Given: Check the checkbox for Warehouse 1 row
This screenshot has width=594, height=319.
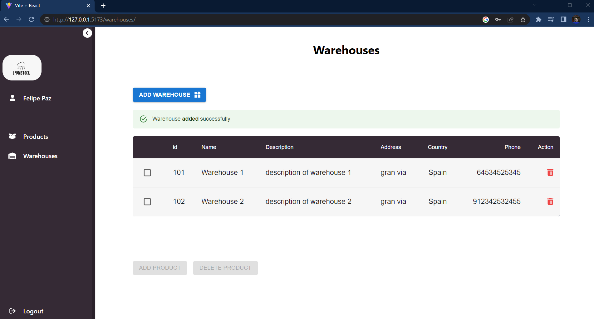Looking at the screenshot, I should (x=147, y=172).
